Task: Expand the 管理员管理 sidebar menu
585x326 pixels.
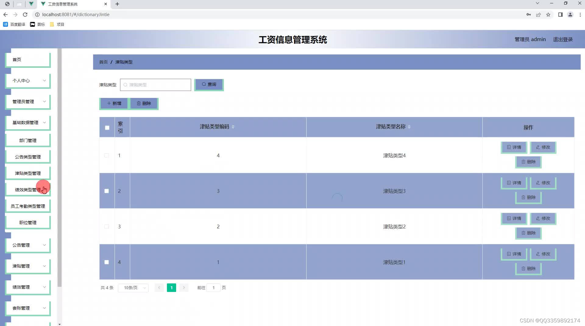Action: pyautogui.click(x=28, y=102)
